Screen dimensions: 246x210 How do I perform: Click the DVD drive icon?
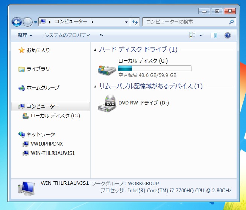coord(107,103)
